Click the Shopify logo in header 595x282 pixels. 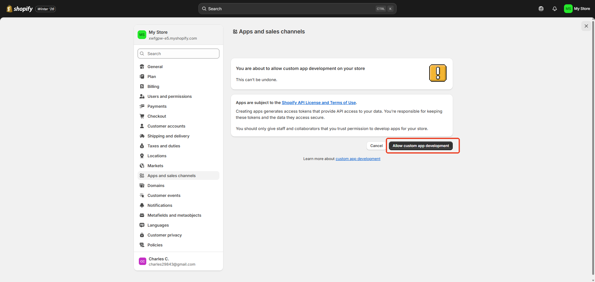20,9
